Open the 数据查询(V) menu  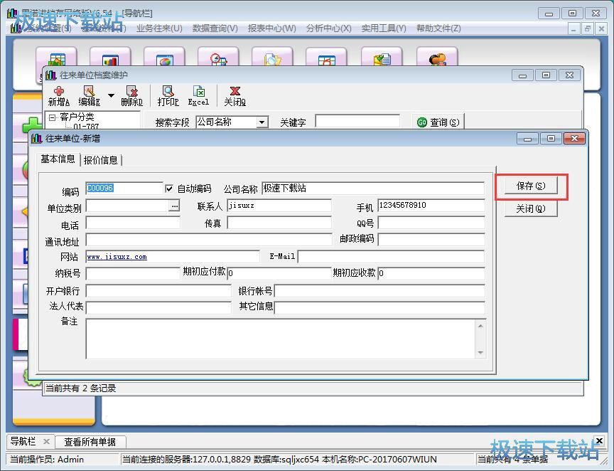tap(215, 28)
